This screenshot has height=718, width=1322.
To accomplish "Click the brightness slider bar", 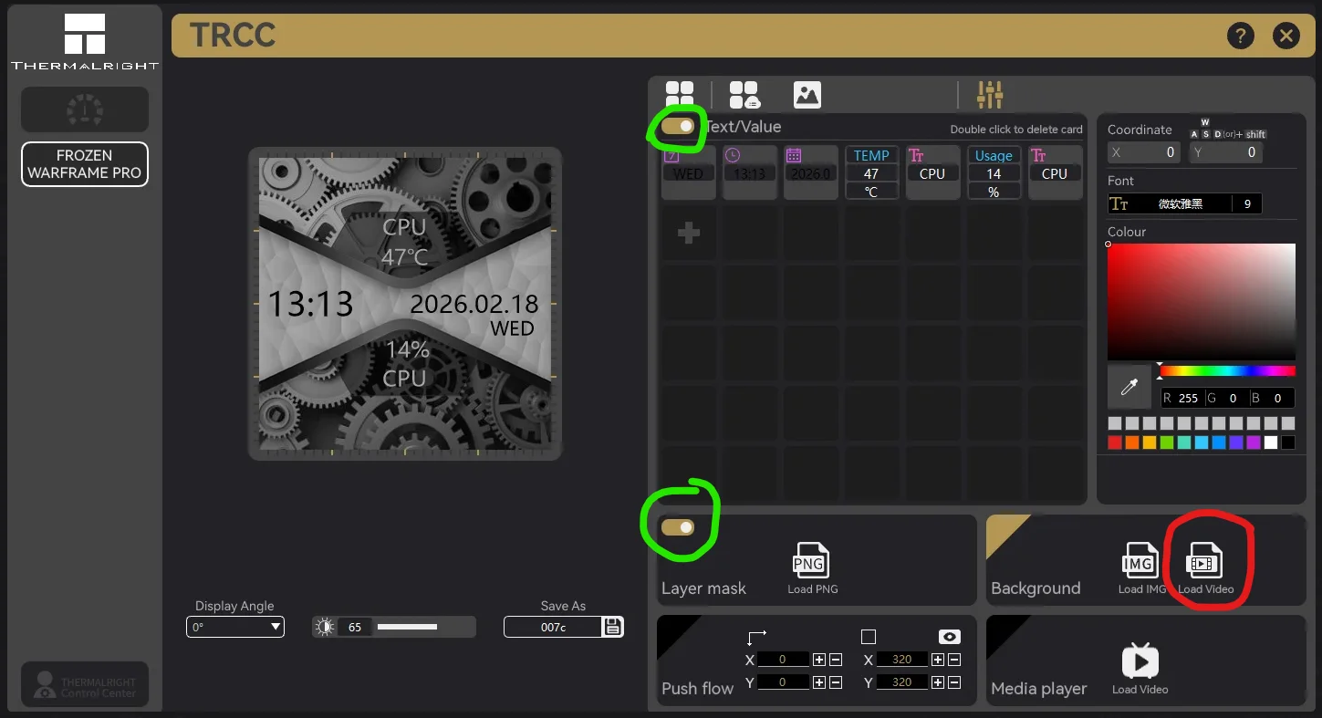I will coord(407,627).
